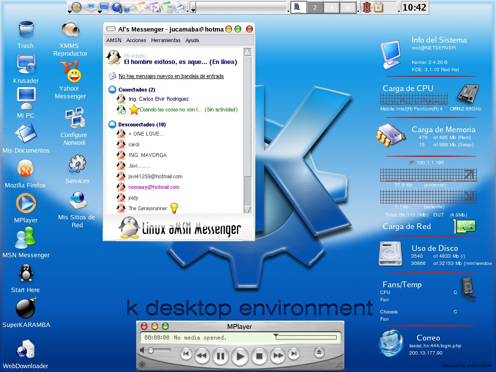This screenshot has height=372, width=496.
Task: Launch Mozilla Firefox from the desktop
Action: coord(25,168)
